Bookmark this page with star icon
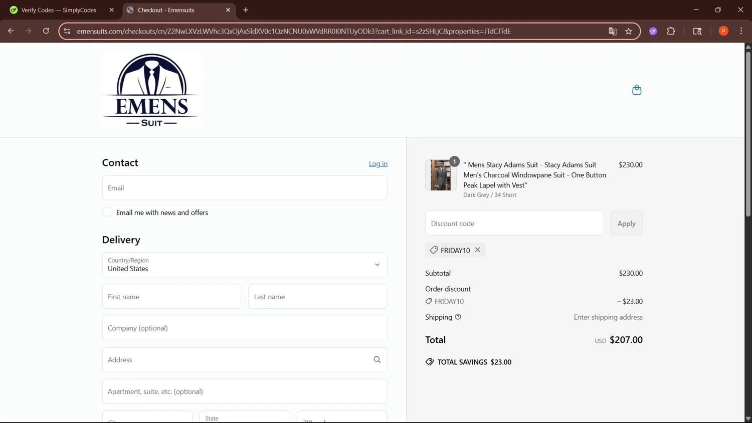 (x=629, y=31)
